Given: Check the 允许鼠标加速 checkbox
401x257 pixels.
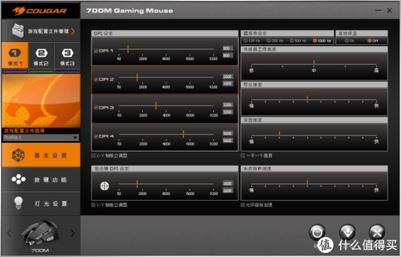Looking at the screenshot, I should (243, 205).
